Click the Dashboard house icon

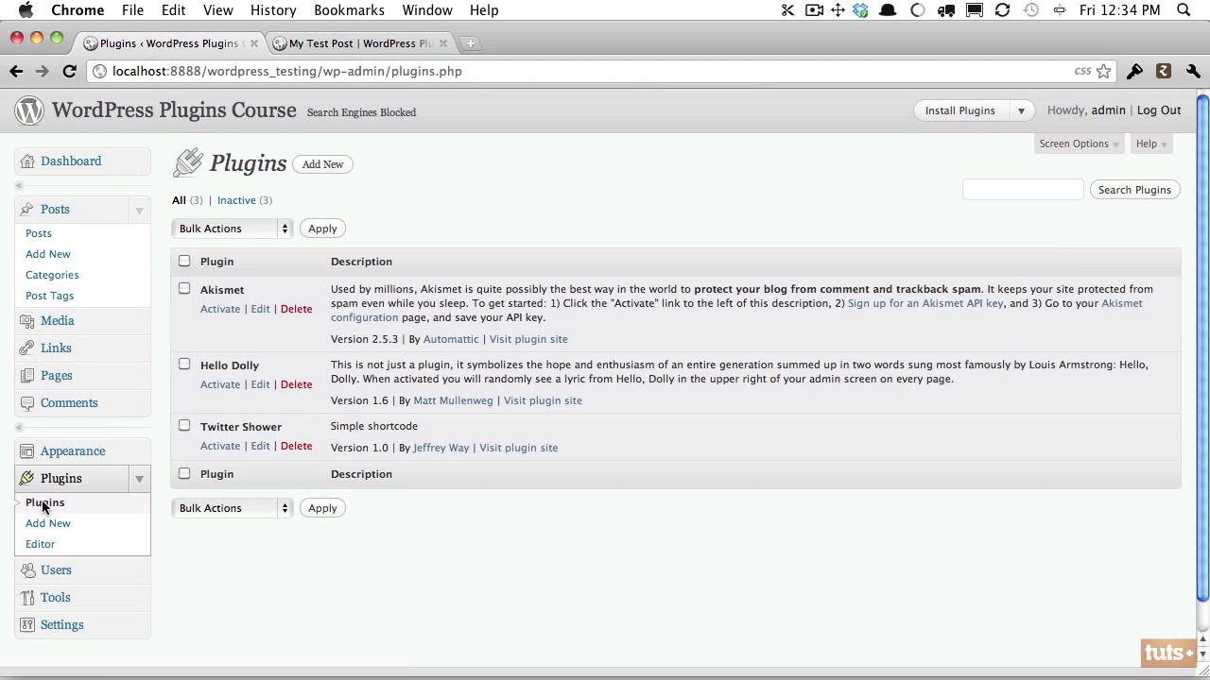(27, 161)
